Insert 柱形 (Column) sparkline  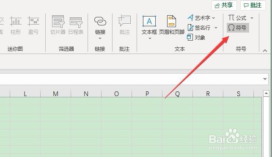coord(16,25)
